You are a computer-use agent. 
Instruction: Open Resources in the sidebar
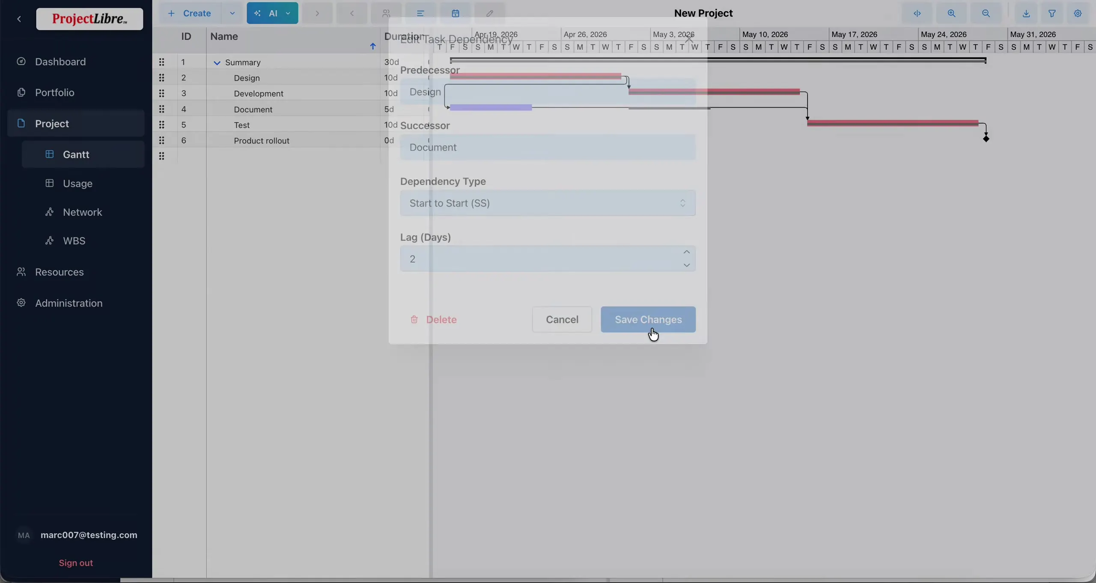click(76, 272)
